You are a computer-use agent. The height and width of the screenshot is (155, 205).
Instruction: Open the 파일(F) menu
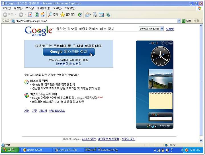[x=7, y=8]
